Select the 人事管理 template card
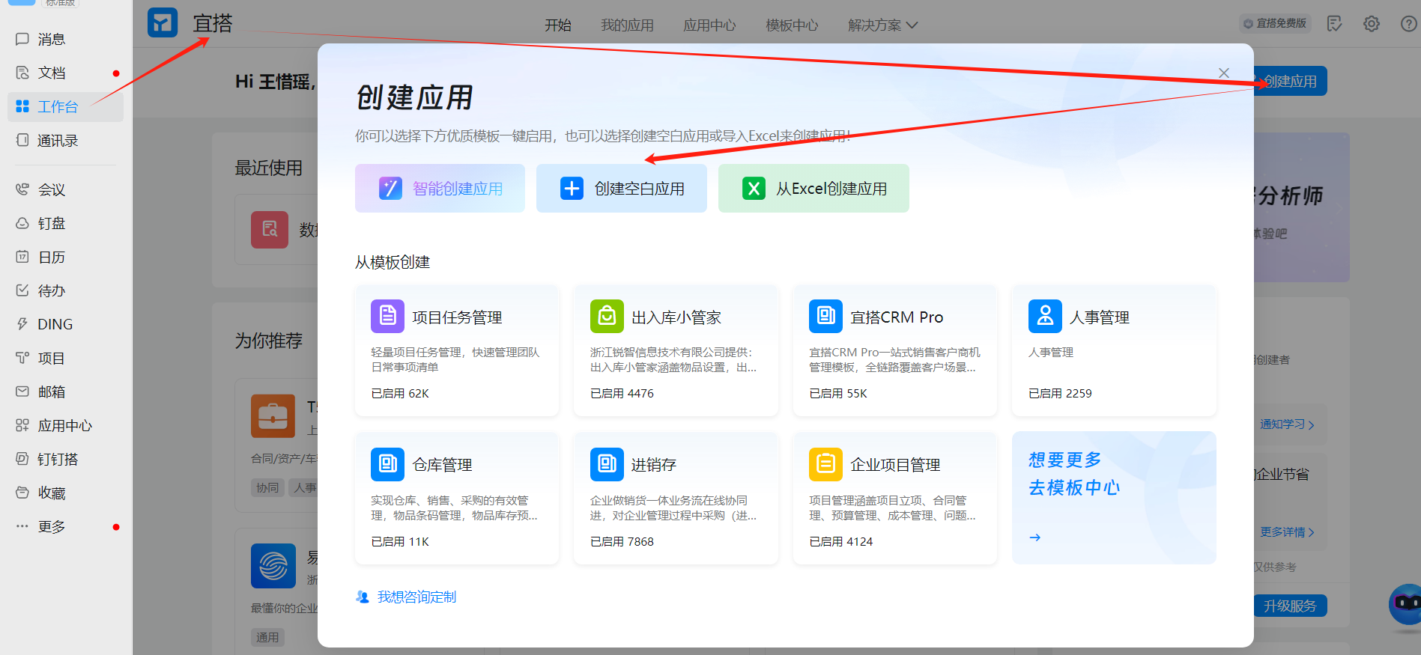1421x655 pixels. click(1114, 350)
